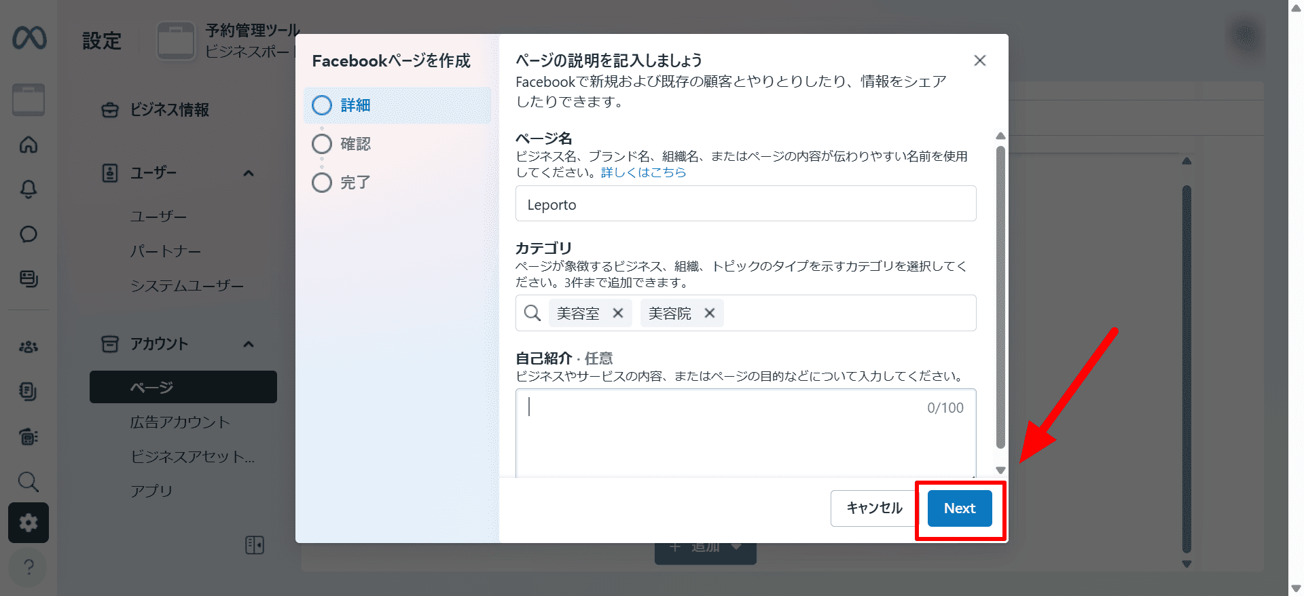
Task: Click the 設定 page heading
Action: (102, 41)
